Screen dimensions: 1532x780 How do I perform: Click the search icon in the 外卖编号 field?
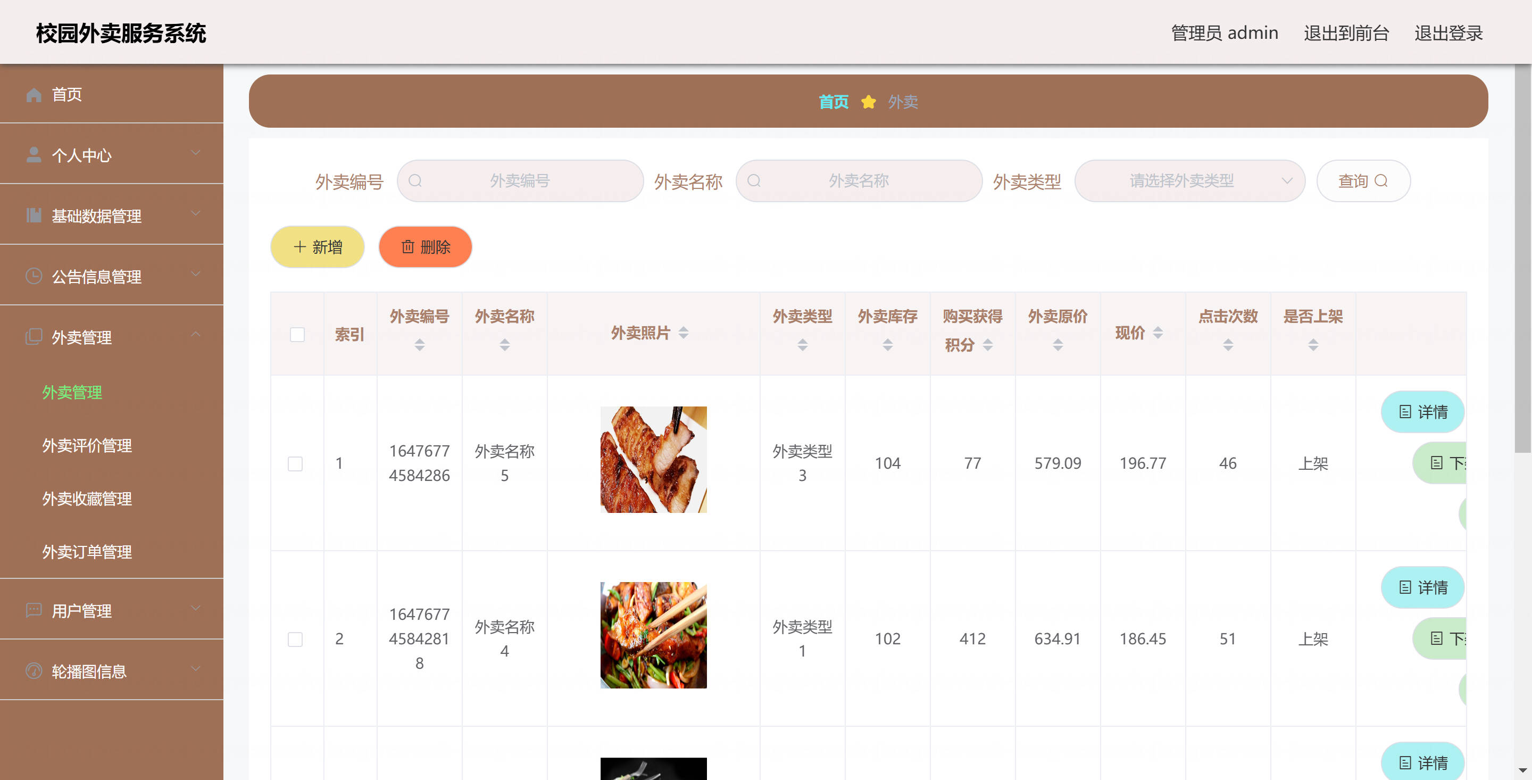(415, 181)
